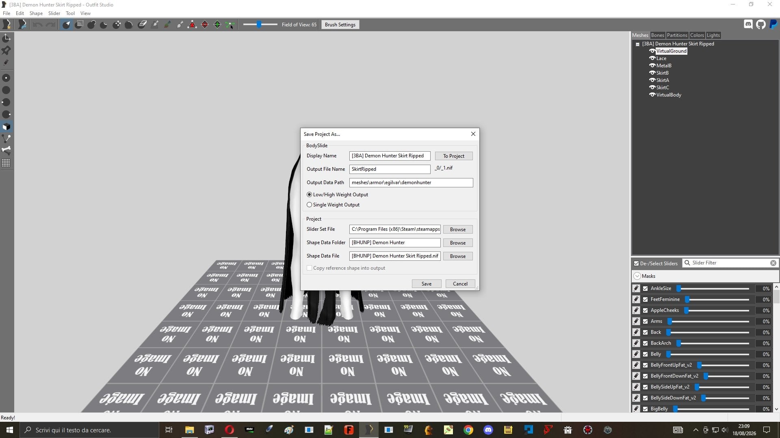Screen dimensions: 780x438
Task: Select the Color Paint brush tool
Action: point(167,25)
